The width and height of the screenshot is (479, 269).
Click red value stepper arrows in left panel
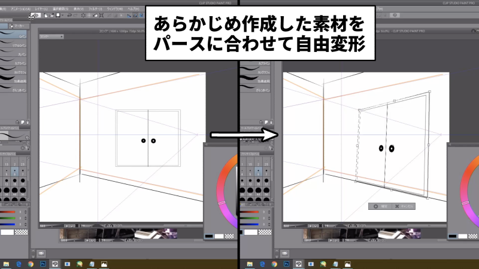click(x=25, y=212)
